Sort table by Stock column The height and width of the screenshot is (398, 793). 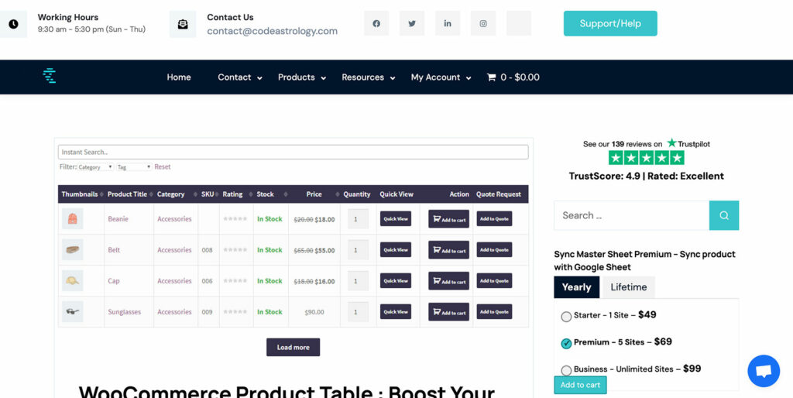click(270, 194)
